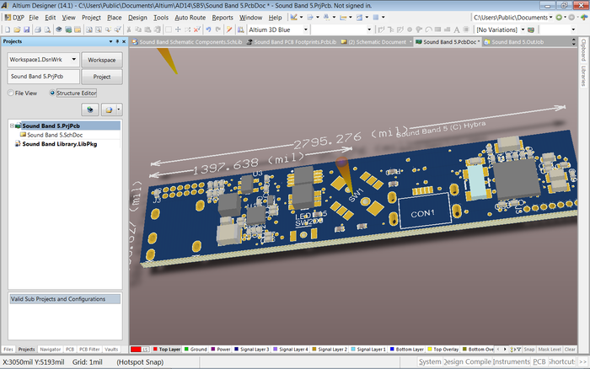Open the File menu
The image size is (590, 369).
click(x=34, y=18)
